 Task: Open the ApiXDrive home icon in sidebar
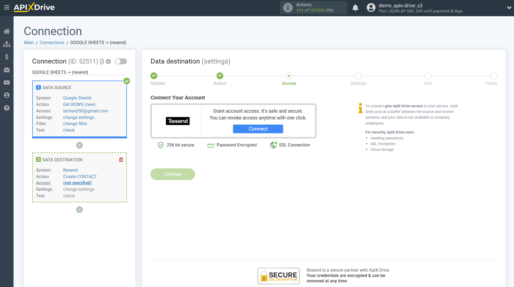pos(7,31)
